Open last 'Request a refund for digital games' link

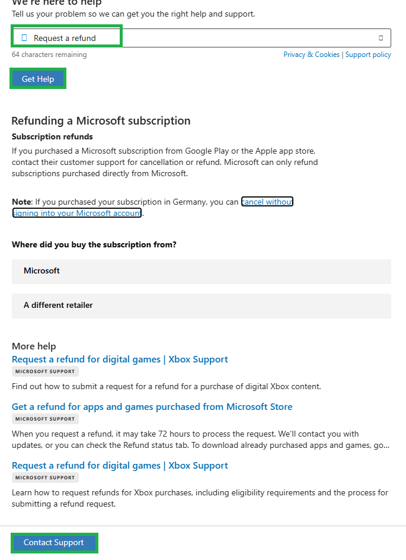point(120,466)
